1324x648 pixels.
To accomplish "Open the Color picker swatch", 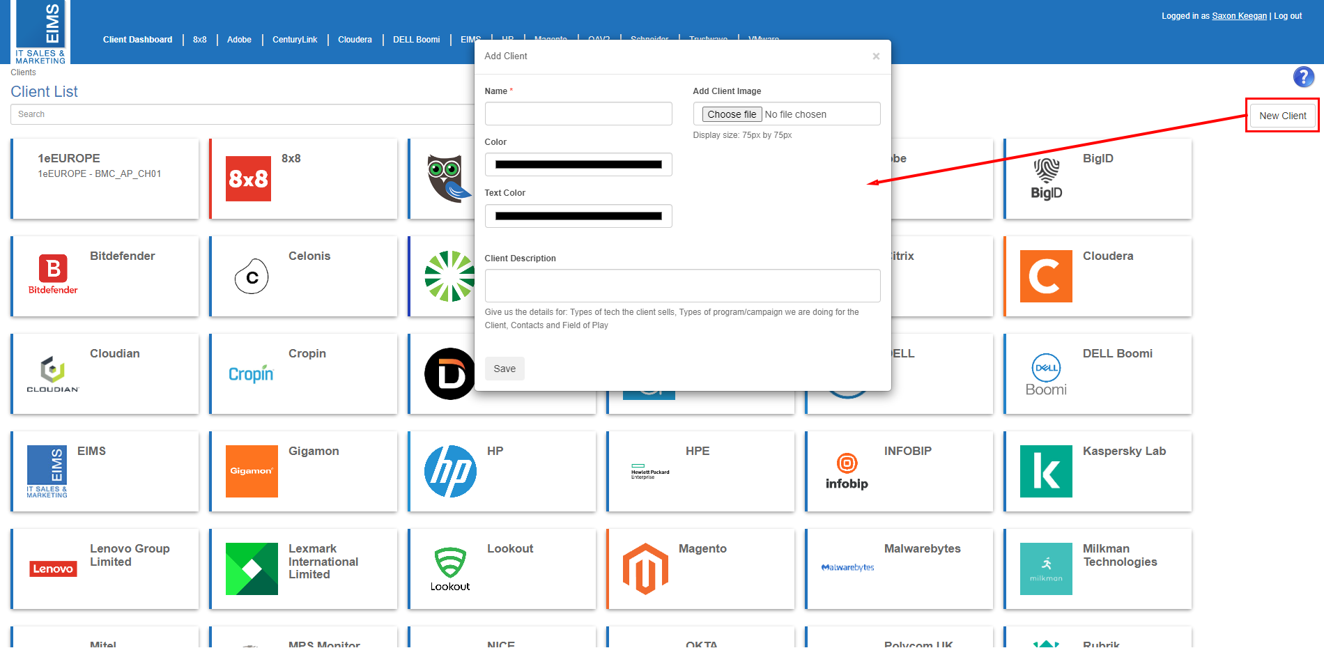I will point(578,164).
